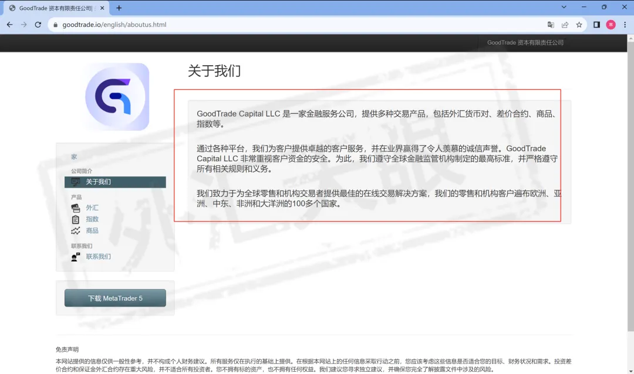Go forward with the browser forward arrow

tap(24, 25)
